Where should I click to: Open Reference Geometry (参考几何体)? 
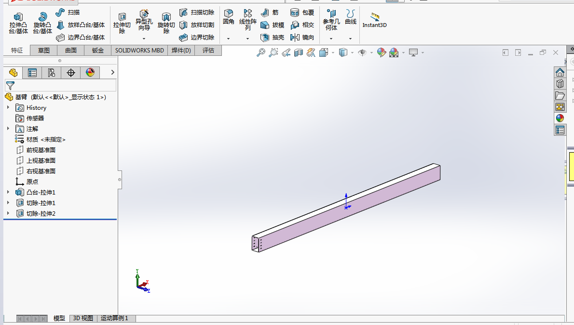click(331, 20)
